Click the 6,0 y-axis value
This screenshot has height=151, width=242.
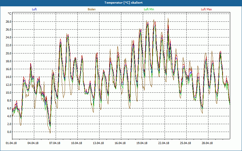click(x=9, y=108)
